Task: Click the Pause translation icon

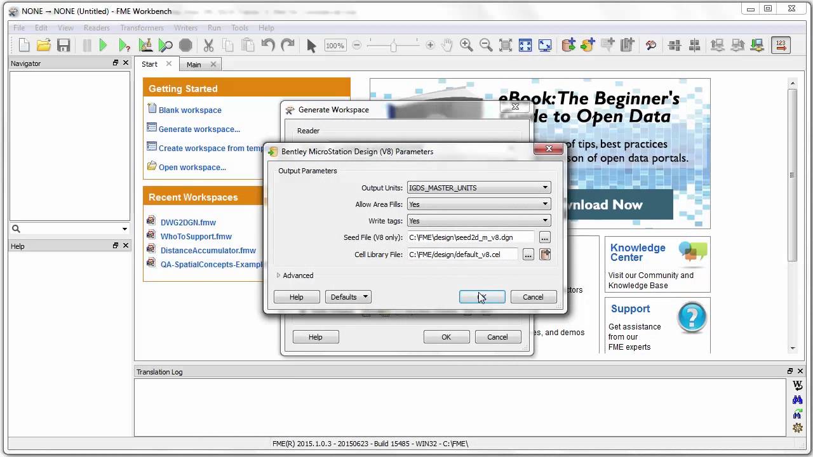Action: click(87, 45)
